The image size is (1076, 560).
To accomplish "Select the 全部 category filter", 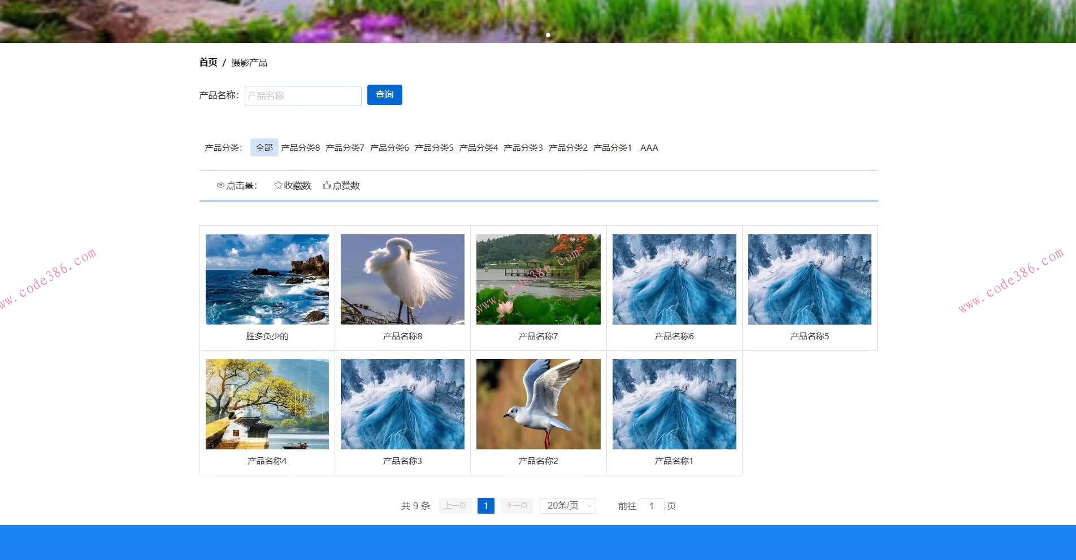I will click(x=264, y=148).
